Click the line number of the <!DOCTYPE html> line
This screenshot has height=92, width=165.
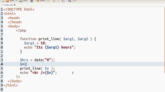(x=2, y=9)
